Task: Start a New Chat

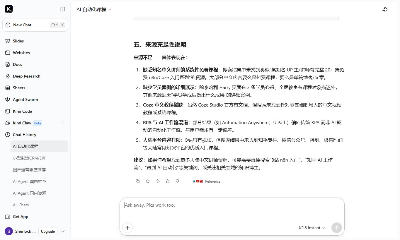Action: coord(35,25)
